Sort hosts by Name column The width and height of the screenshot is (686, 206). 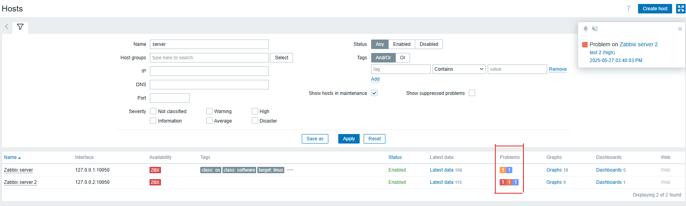coord(12,157)
